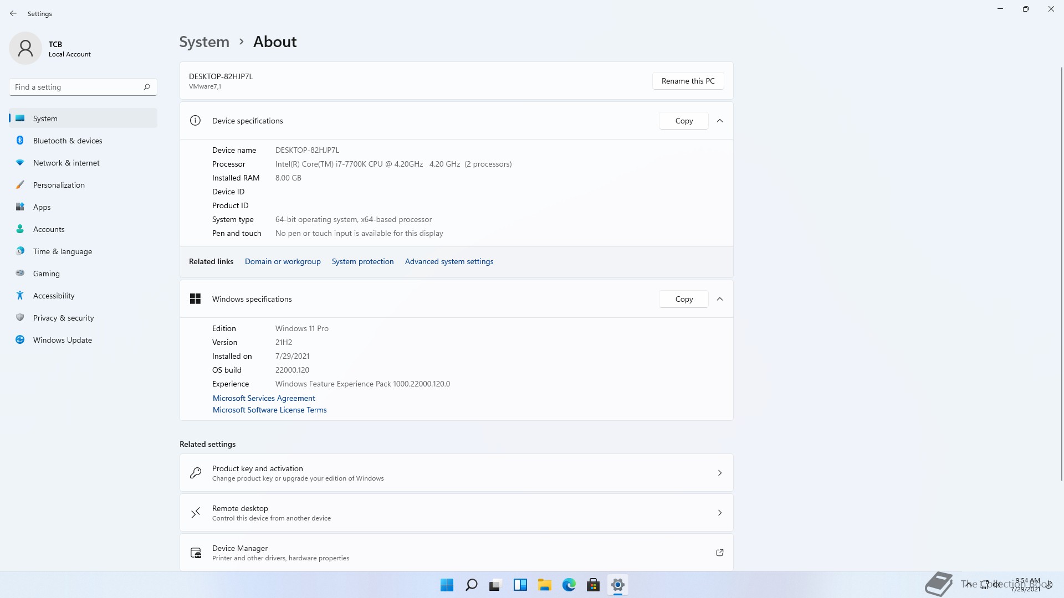Open Microsoft Store from taskbar
This screenshot has width=1064, height=598.
coord(593,585)
